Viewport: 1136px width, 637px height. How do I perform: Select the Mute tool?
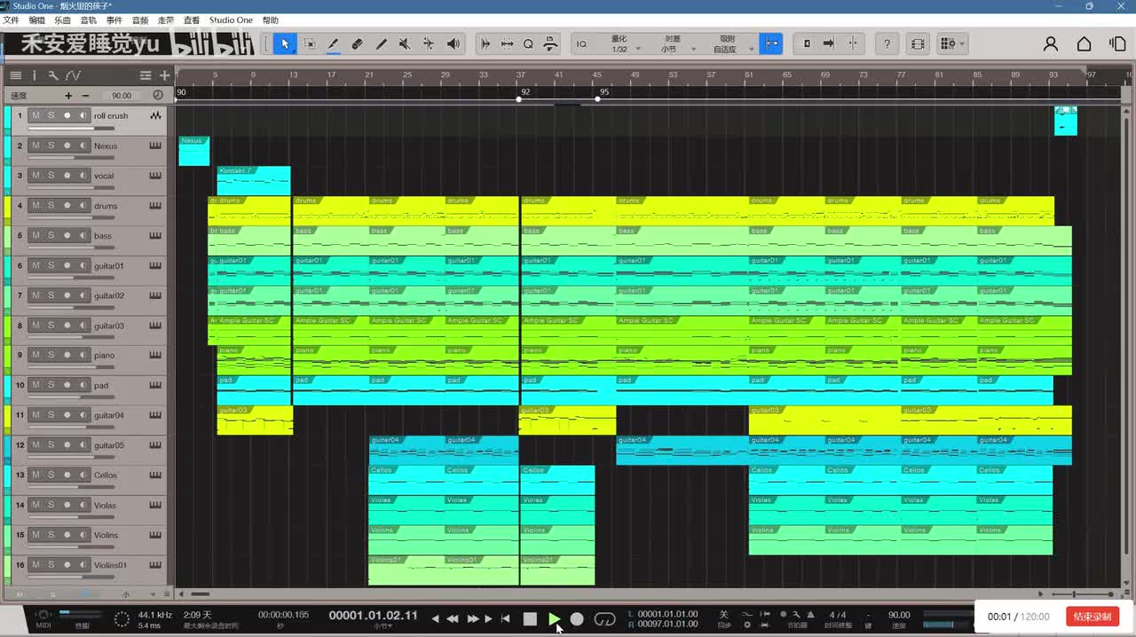pyautogui.click(x=405, y=43)
